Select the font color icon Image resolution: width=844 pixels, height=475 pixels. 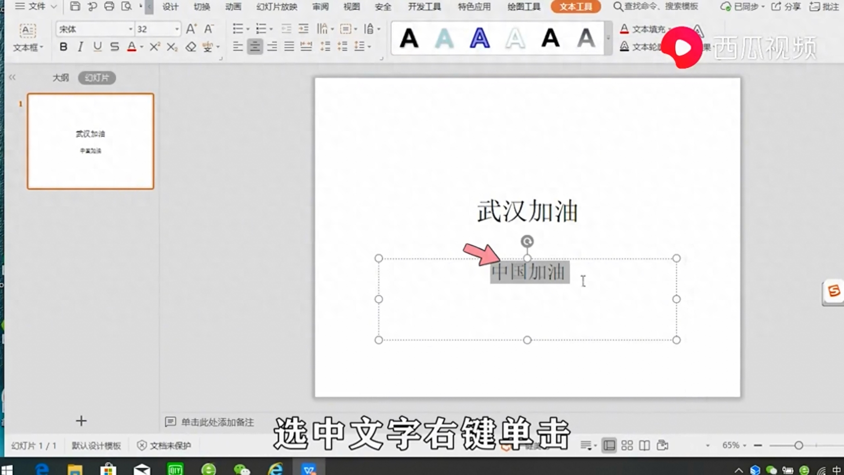(132, 47)
